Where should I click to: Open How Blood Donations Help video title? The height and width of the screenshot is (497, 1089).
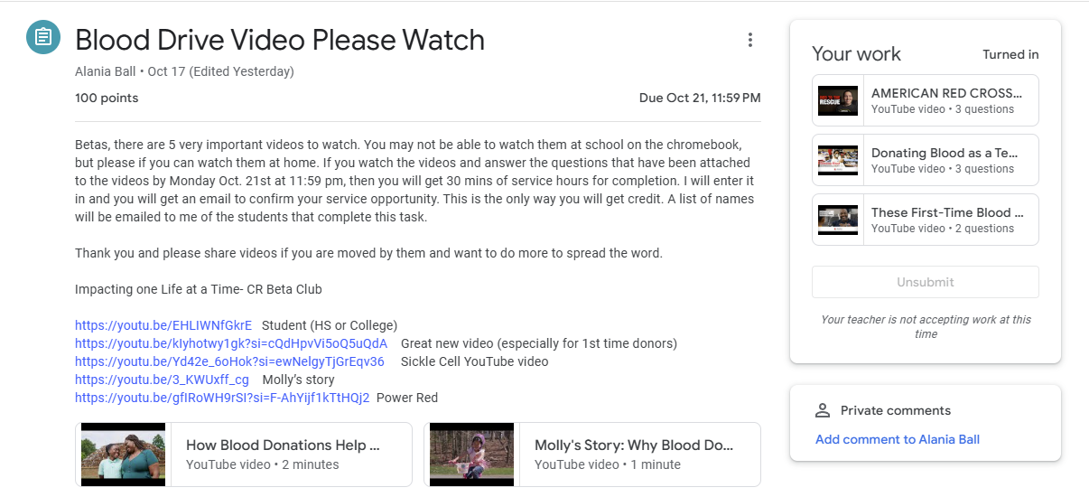tap(283, 445)
